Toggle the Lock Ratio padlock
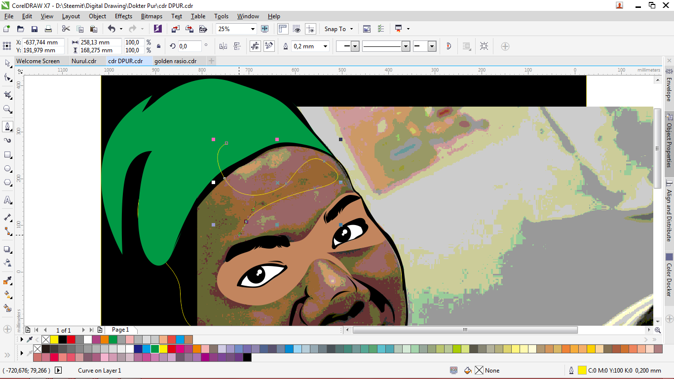Viewport: 674px width, 379px height. 158,46
